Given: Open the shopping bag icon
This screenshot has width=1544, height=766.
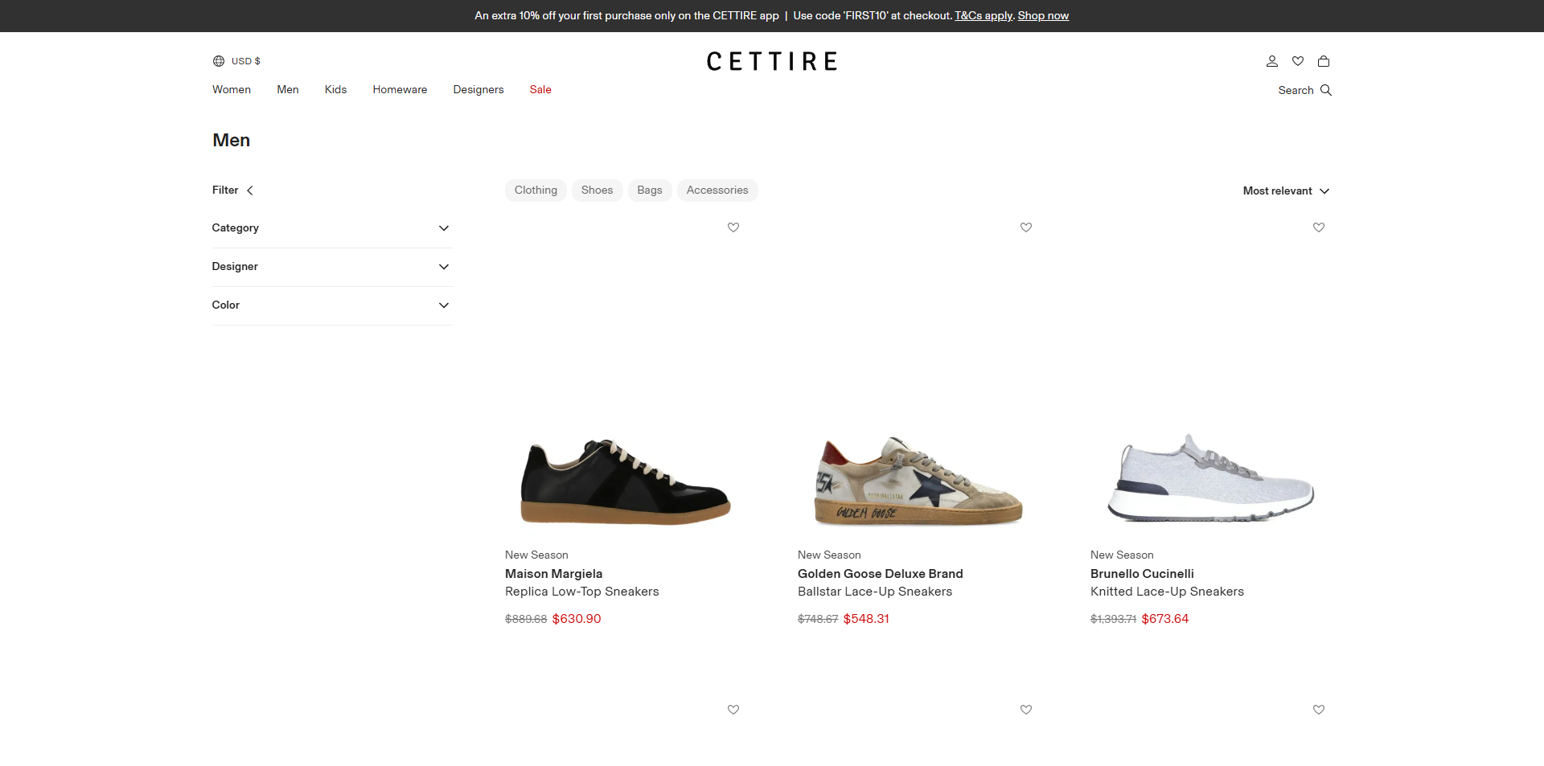Looking at the screenshot, I should [1324, 61].
